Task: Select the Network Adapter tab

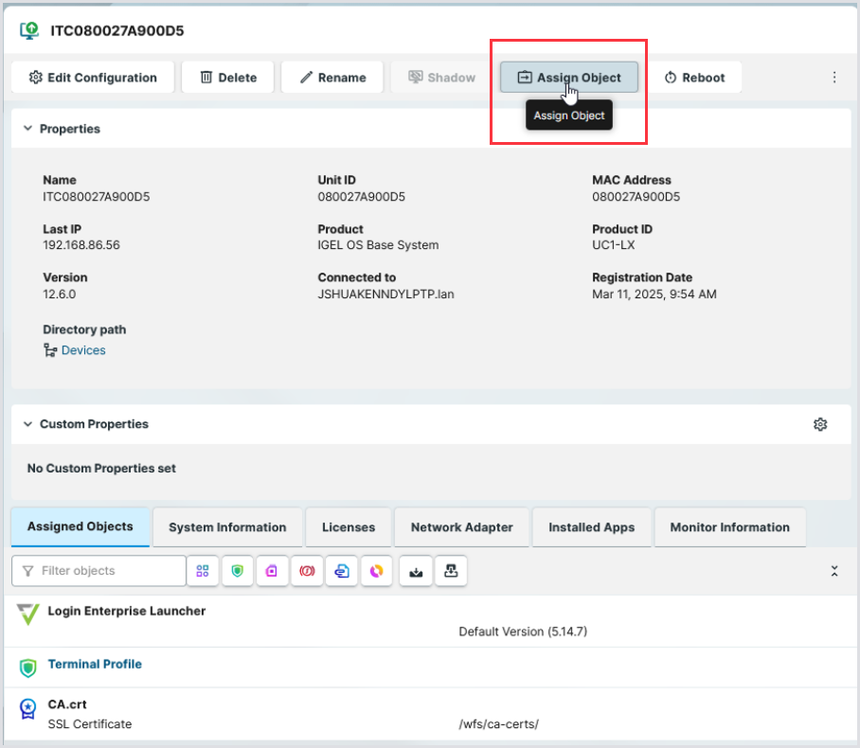Action: pyautogui.click(x=461, y=527)
